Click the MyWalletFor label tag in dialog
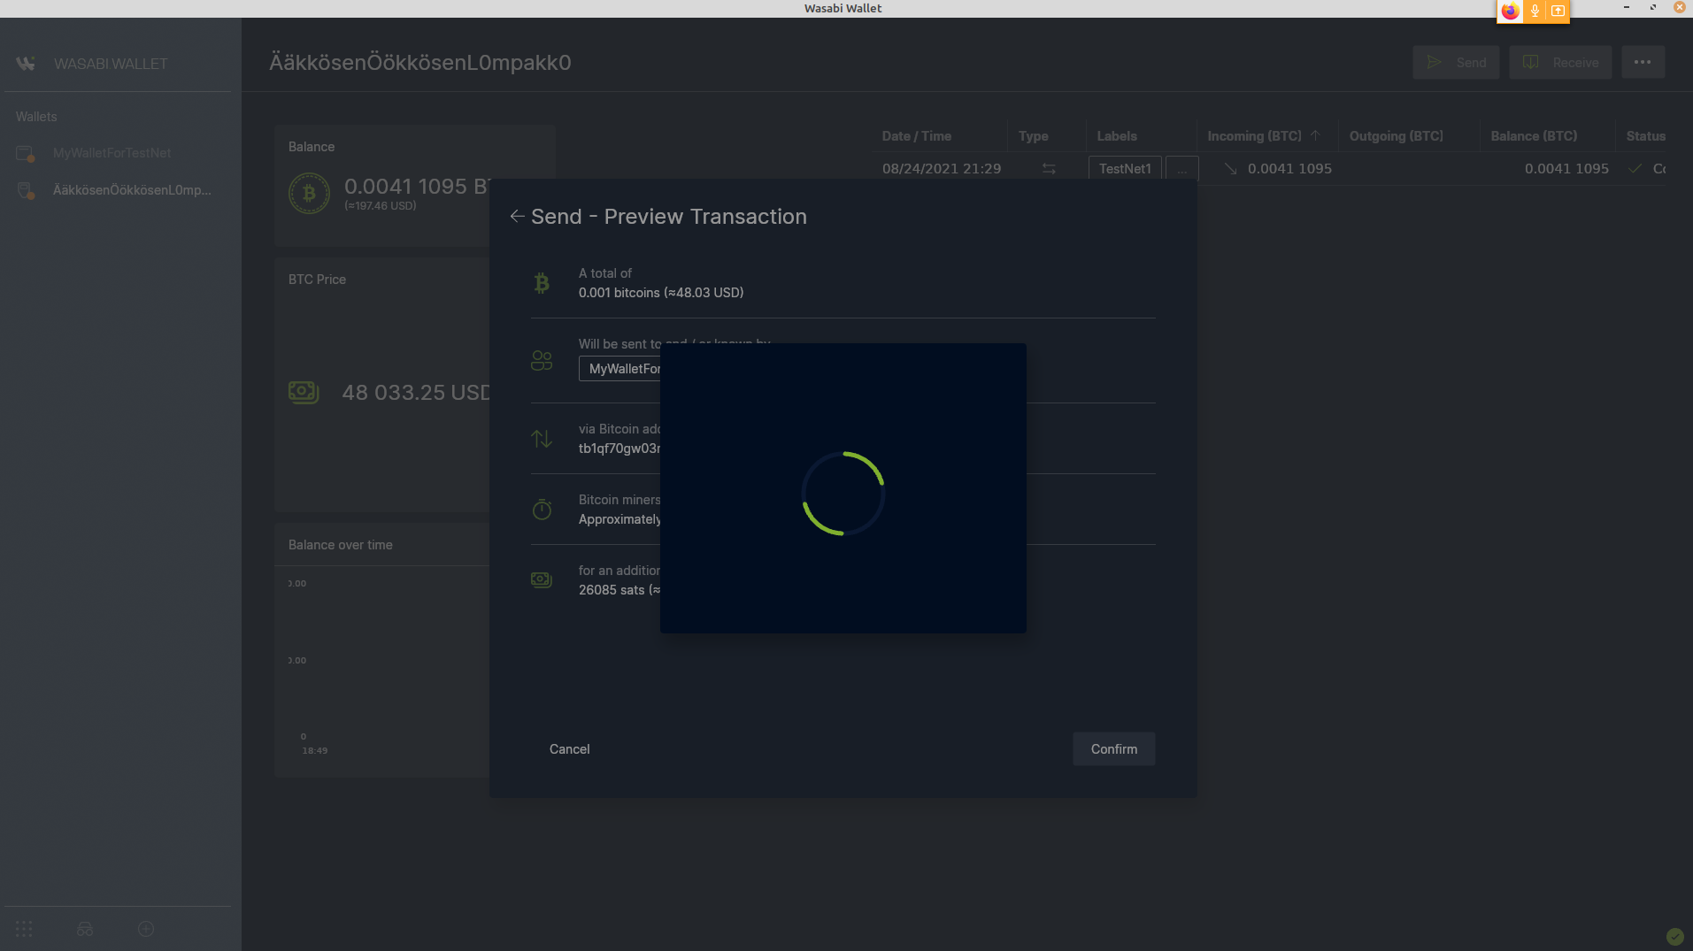1693x951 pixels. pyautogui.click(x=620, y=369)
